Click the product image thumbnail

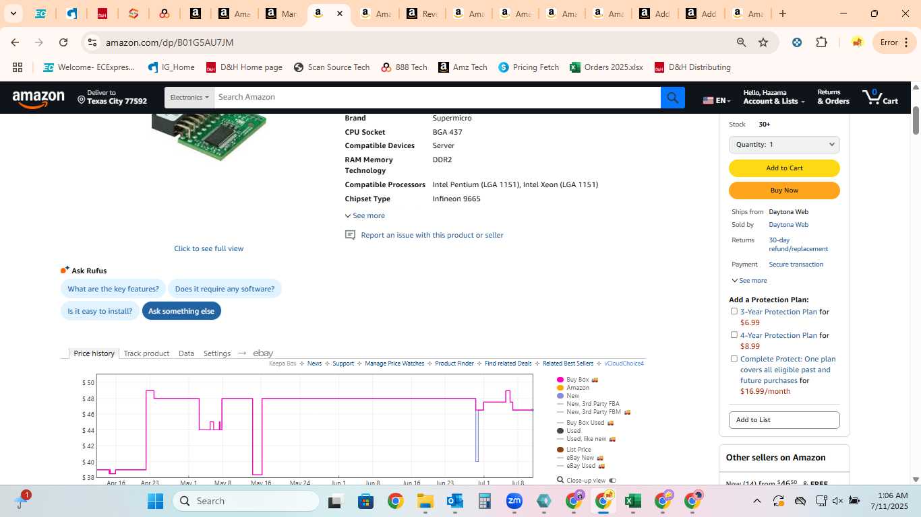point(209,137)
